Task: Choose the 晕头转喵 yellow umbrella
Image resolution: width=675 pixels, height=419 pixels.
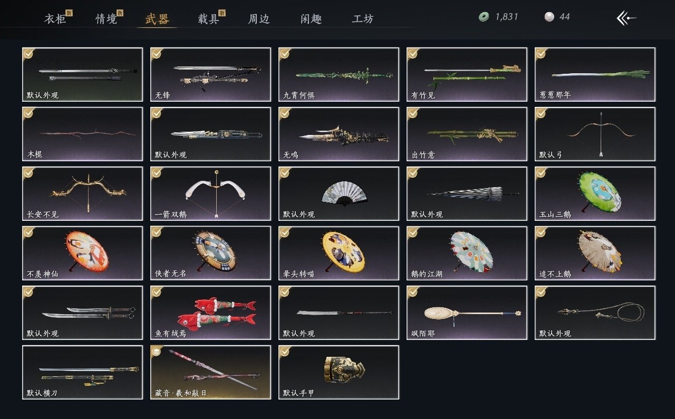Action: [x=339, y=254]
